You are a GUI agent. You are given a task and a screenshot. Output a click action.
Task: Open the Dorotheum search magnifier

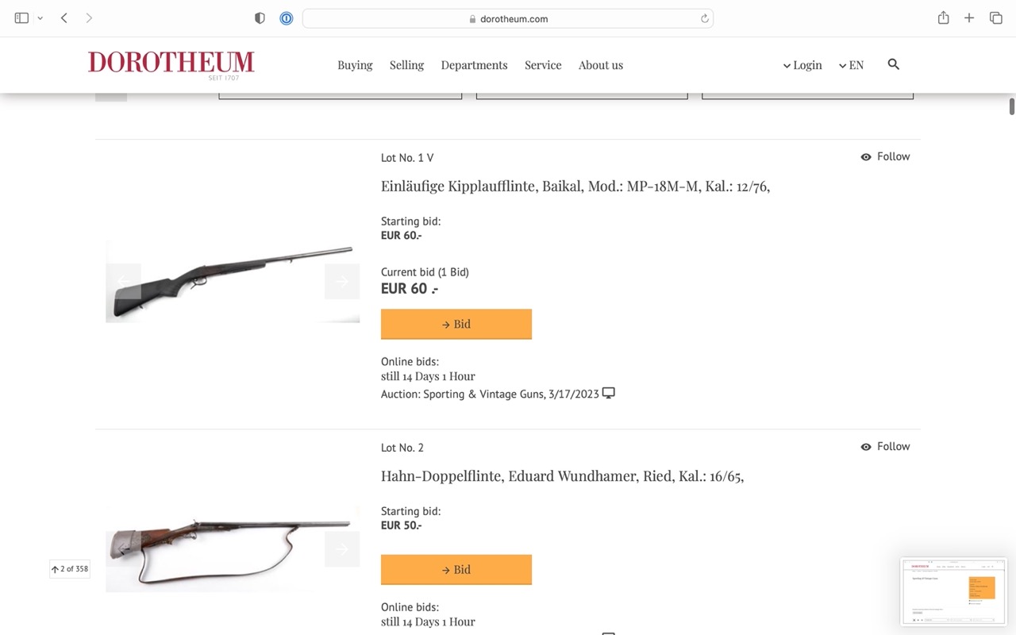point(893,64)
